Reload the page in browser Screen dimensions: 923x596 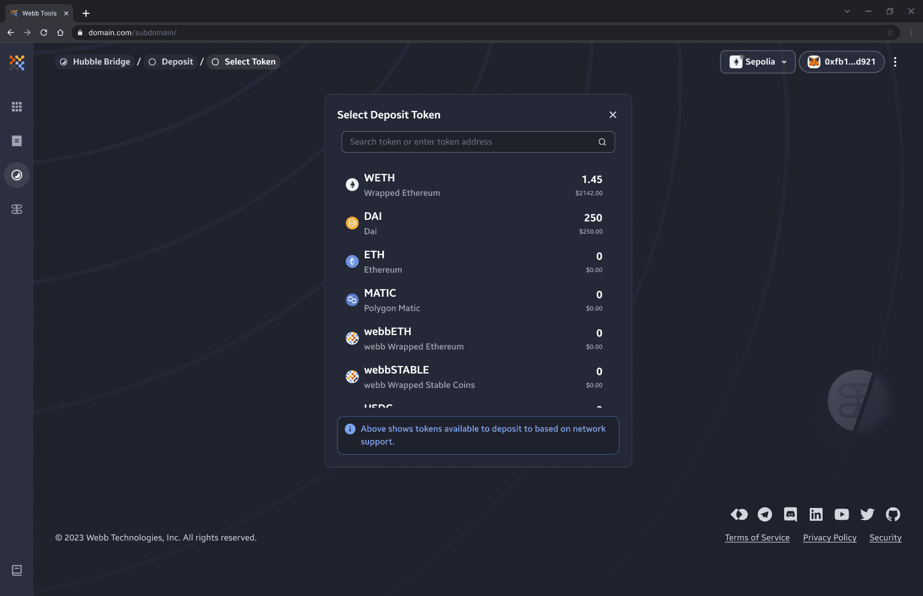44,33
